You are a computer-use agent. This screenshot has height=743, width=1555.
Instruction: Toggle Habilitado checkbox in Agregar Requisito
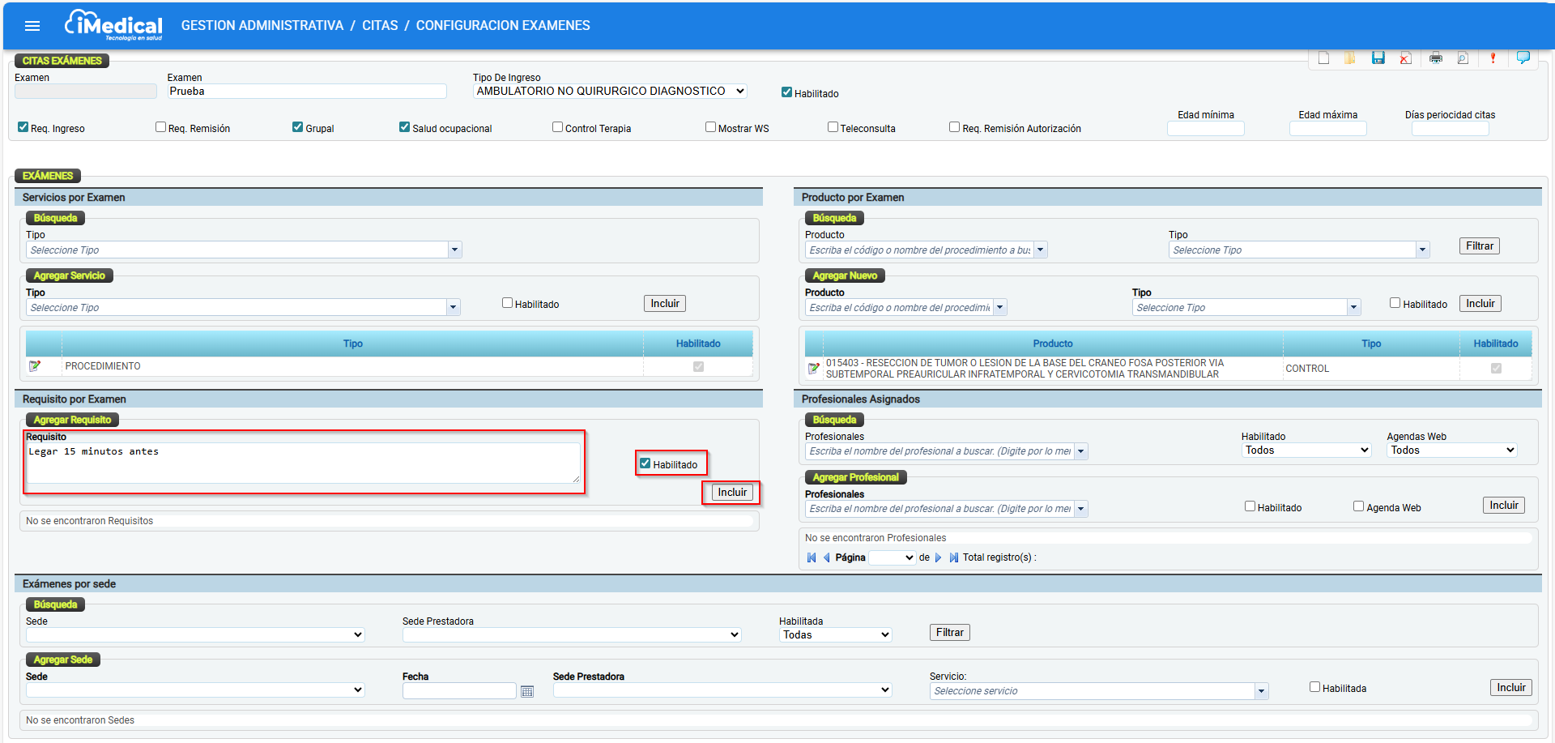645,463
